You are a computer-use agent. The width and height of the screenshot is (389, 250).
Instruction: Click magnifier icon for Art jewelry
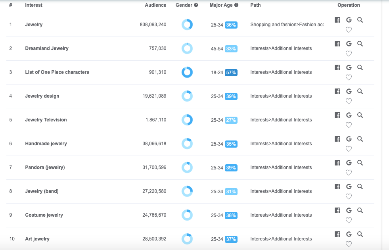360,234
